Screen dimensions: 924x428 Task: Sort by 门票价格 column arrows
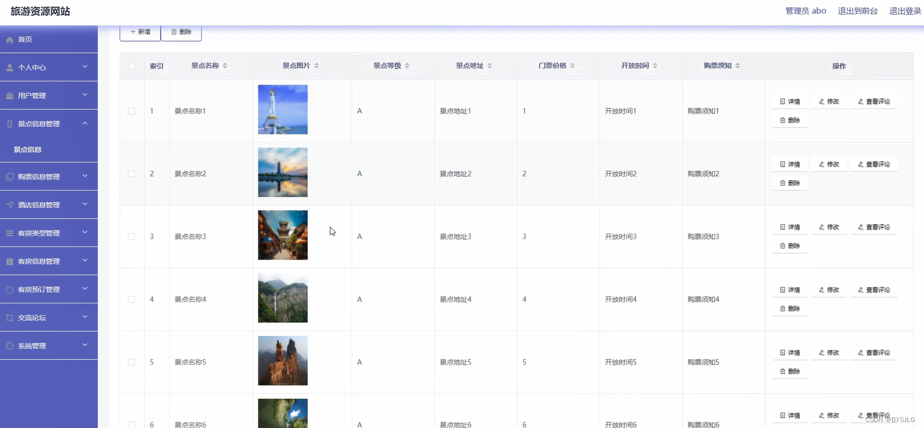[572, 66]
